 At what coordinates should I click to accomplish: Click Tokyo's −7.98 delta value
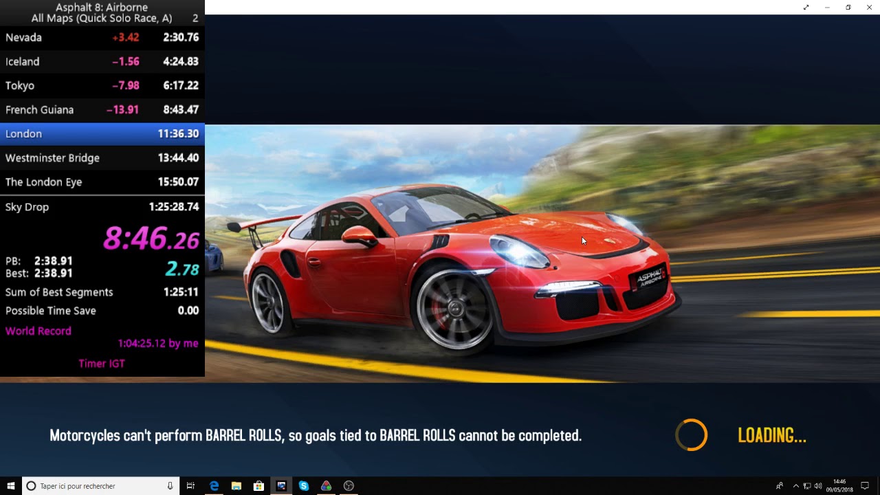[126, 86]
